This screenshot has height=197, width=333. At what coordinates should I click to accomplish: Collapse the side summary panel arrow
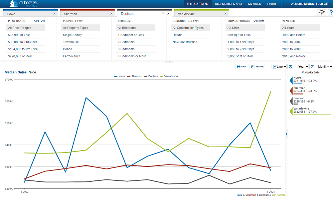click(286, 134)
